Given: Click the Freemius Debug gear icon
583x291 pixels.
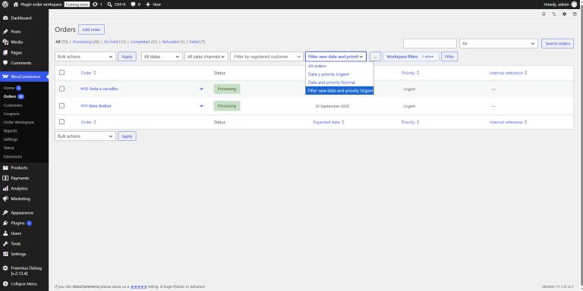Looking at the screenshot, I should click(5, 268).
